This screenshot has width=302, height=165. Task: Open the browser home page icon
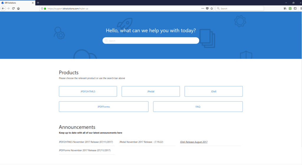click(x=19, y=9)
